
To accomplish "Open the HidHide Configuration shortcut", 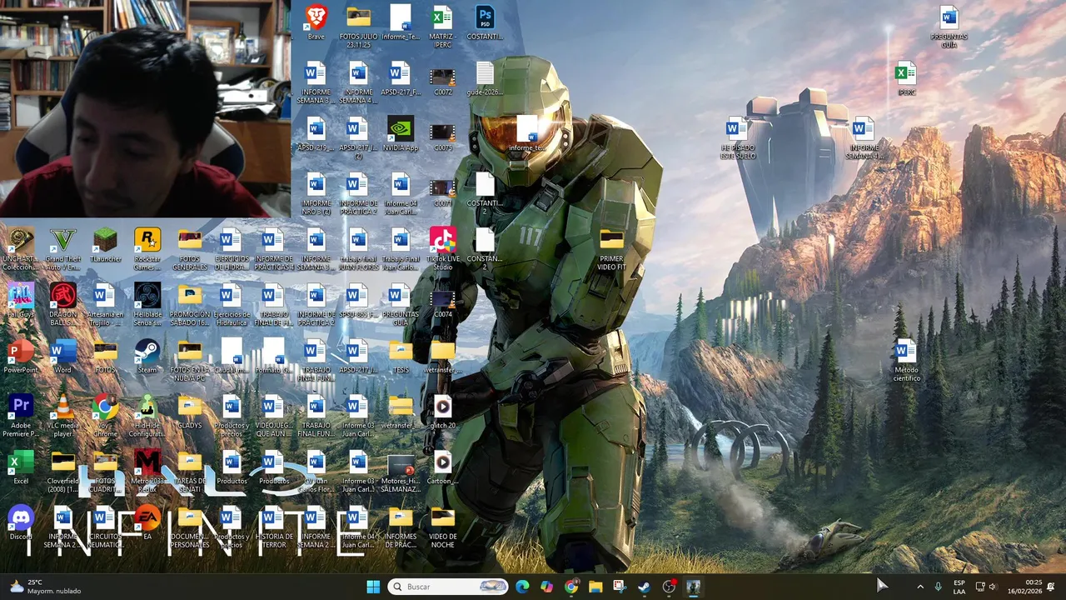I will [x=147, y=416].
